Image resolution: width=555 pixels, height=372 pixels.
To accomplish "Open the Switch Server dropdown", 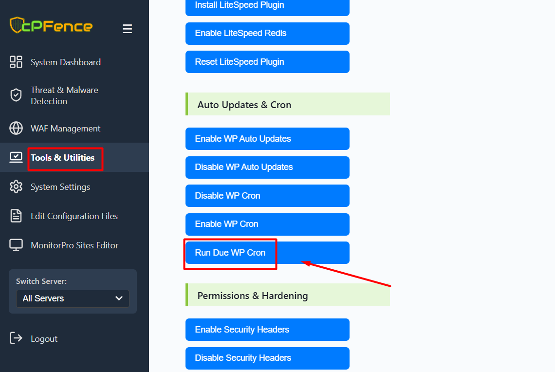I will click(x=73, y=298).
